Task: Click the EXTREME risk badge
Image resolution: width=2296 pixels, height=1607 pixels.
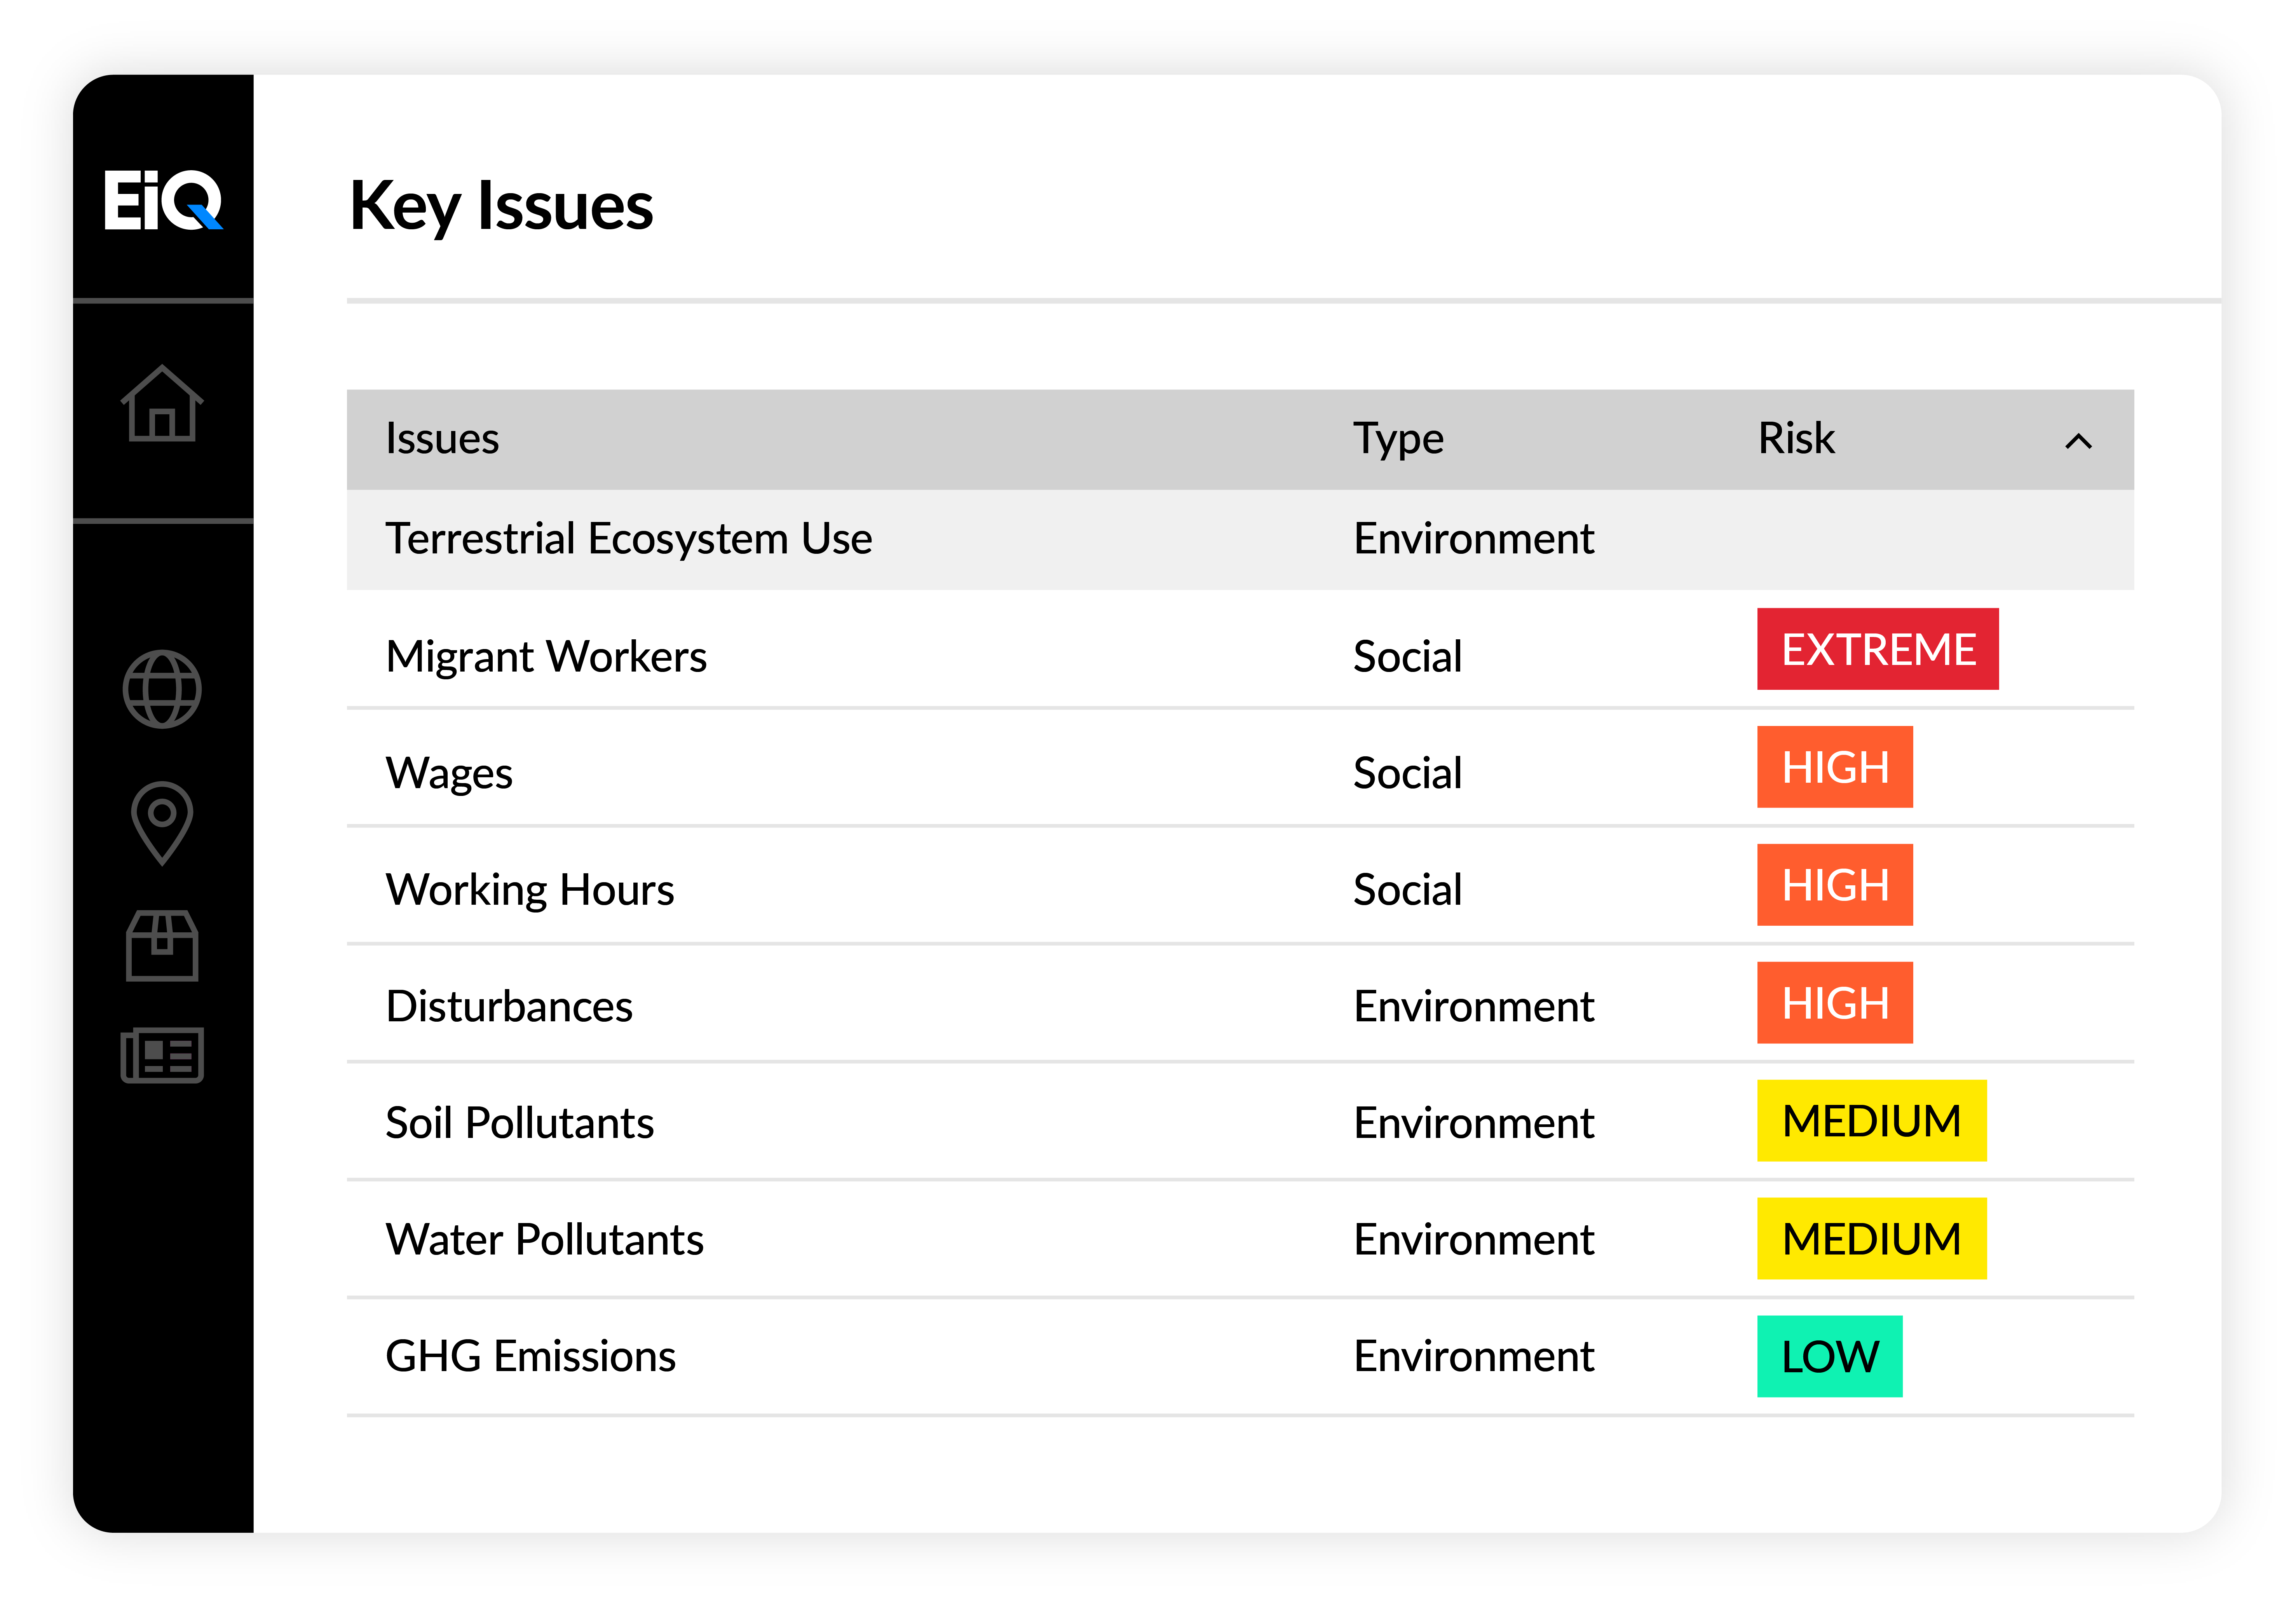Action: tap(1878, 649)
